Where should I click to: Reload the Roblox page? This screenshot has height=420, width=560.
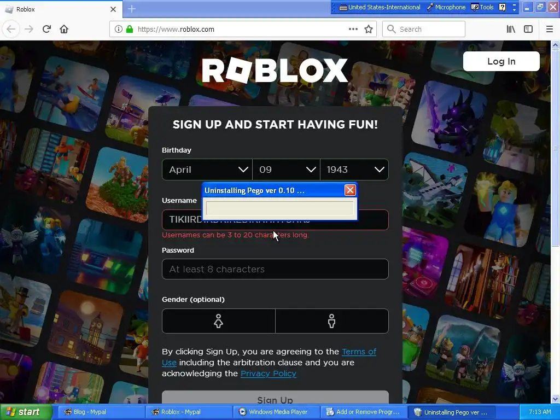click(x=46, y=29)
